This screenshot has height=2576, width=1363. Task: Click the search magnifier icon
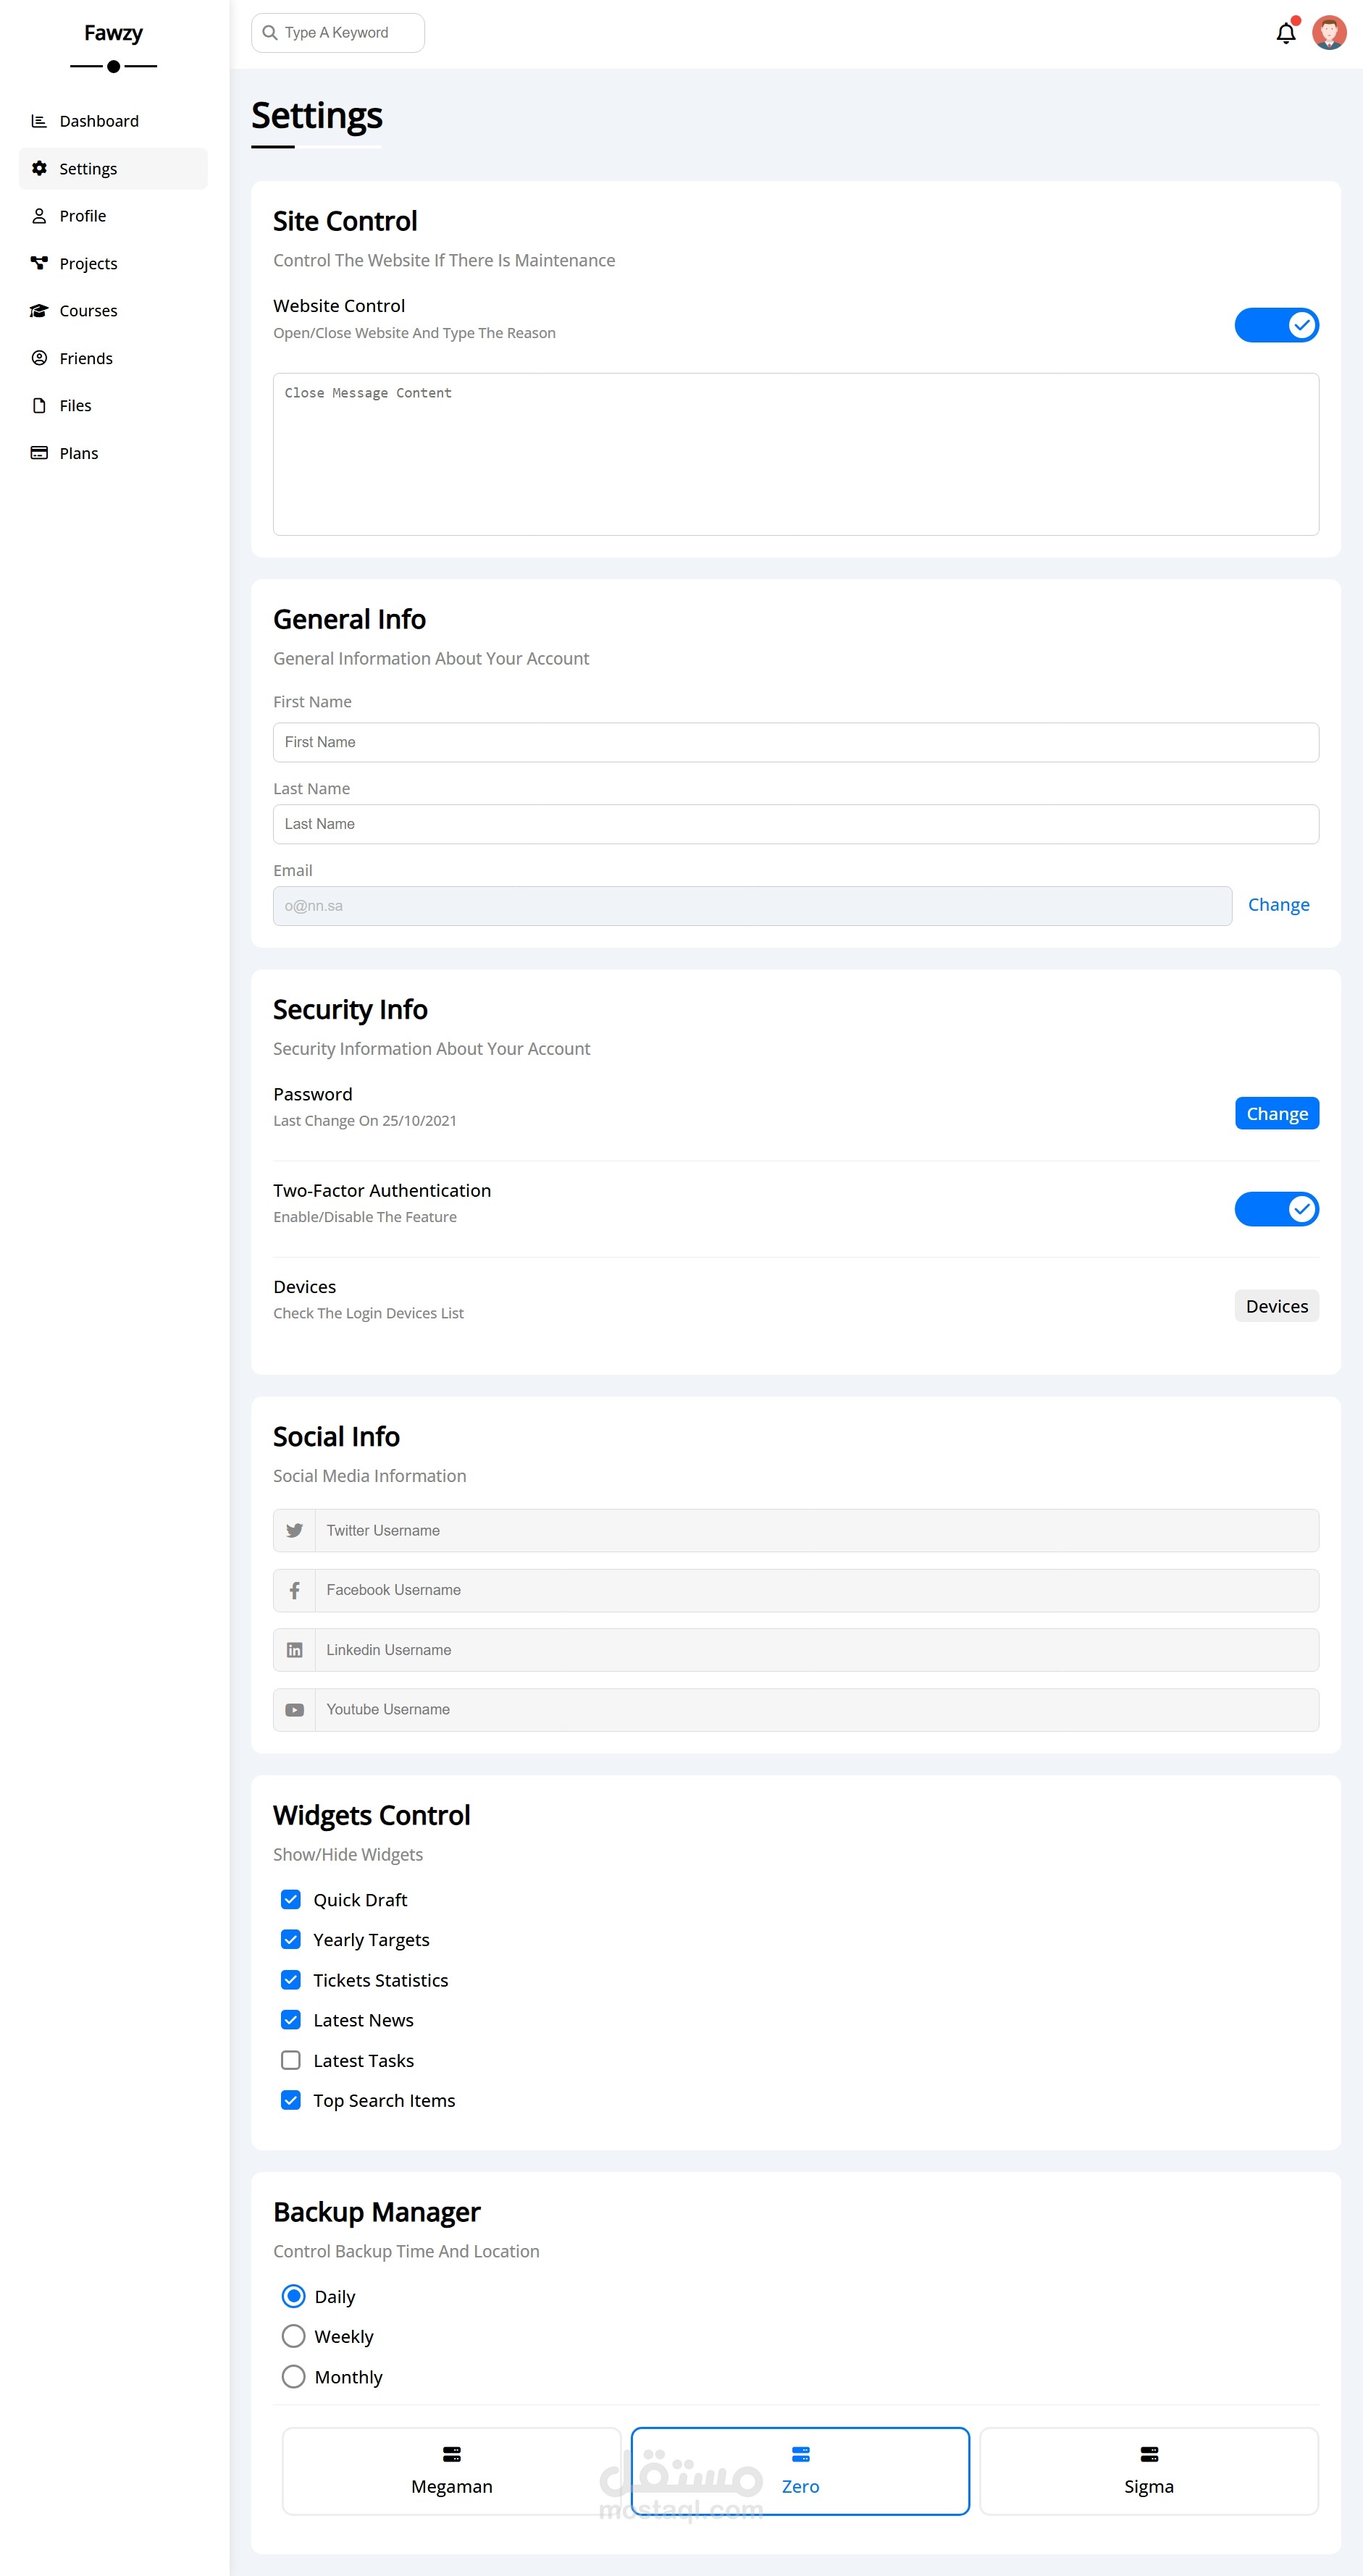point(270,33)
